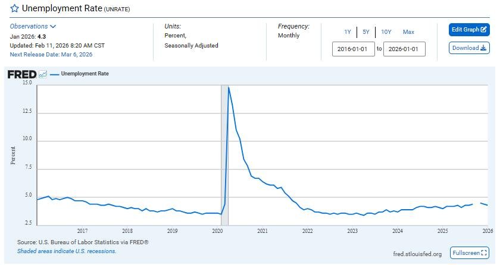This screenshot has height=265, width=503.
Task: Click the pencil icon in Edit Graph
Action: (x=484, y=30)
